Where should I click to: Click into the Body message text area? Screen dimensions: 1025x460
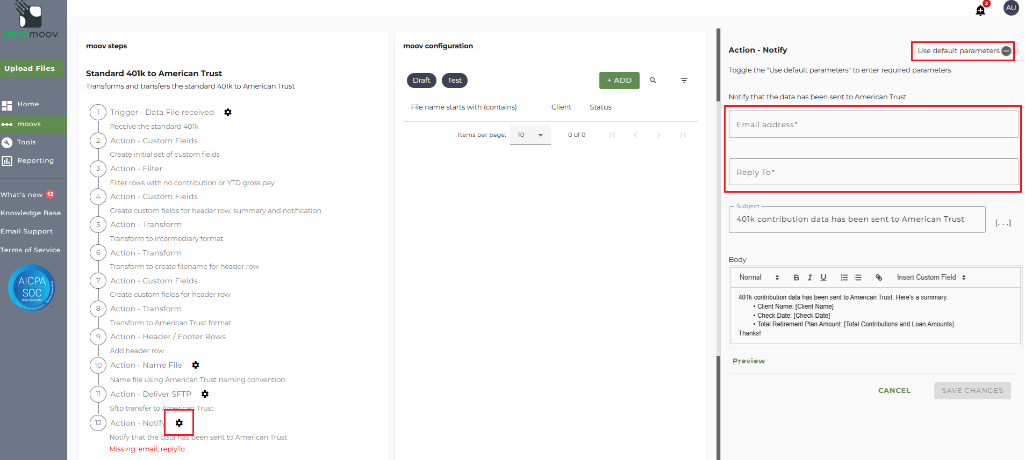(876, 316)
